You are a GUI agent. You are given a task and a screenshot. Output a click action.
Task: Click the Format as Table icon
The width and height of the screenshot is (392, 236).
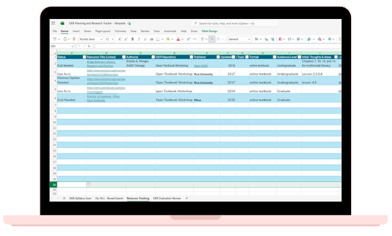(x=298, y=39)
